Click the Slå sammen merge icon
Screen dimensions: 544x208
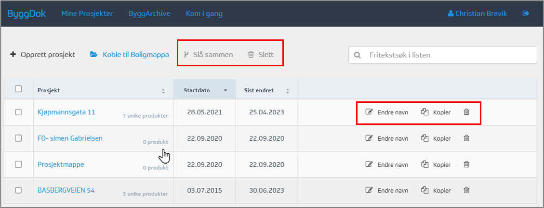[186, 55]
